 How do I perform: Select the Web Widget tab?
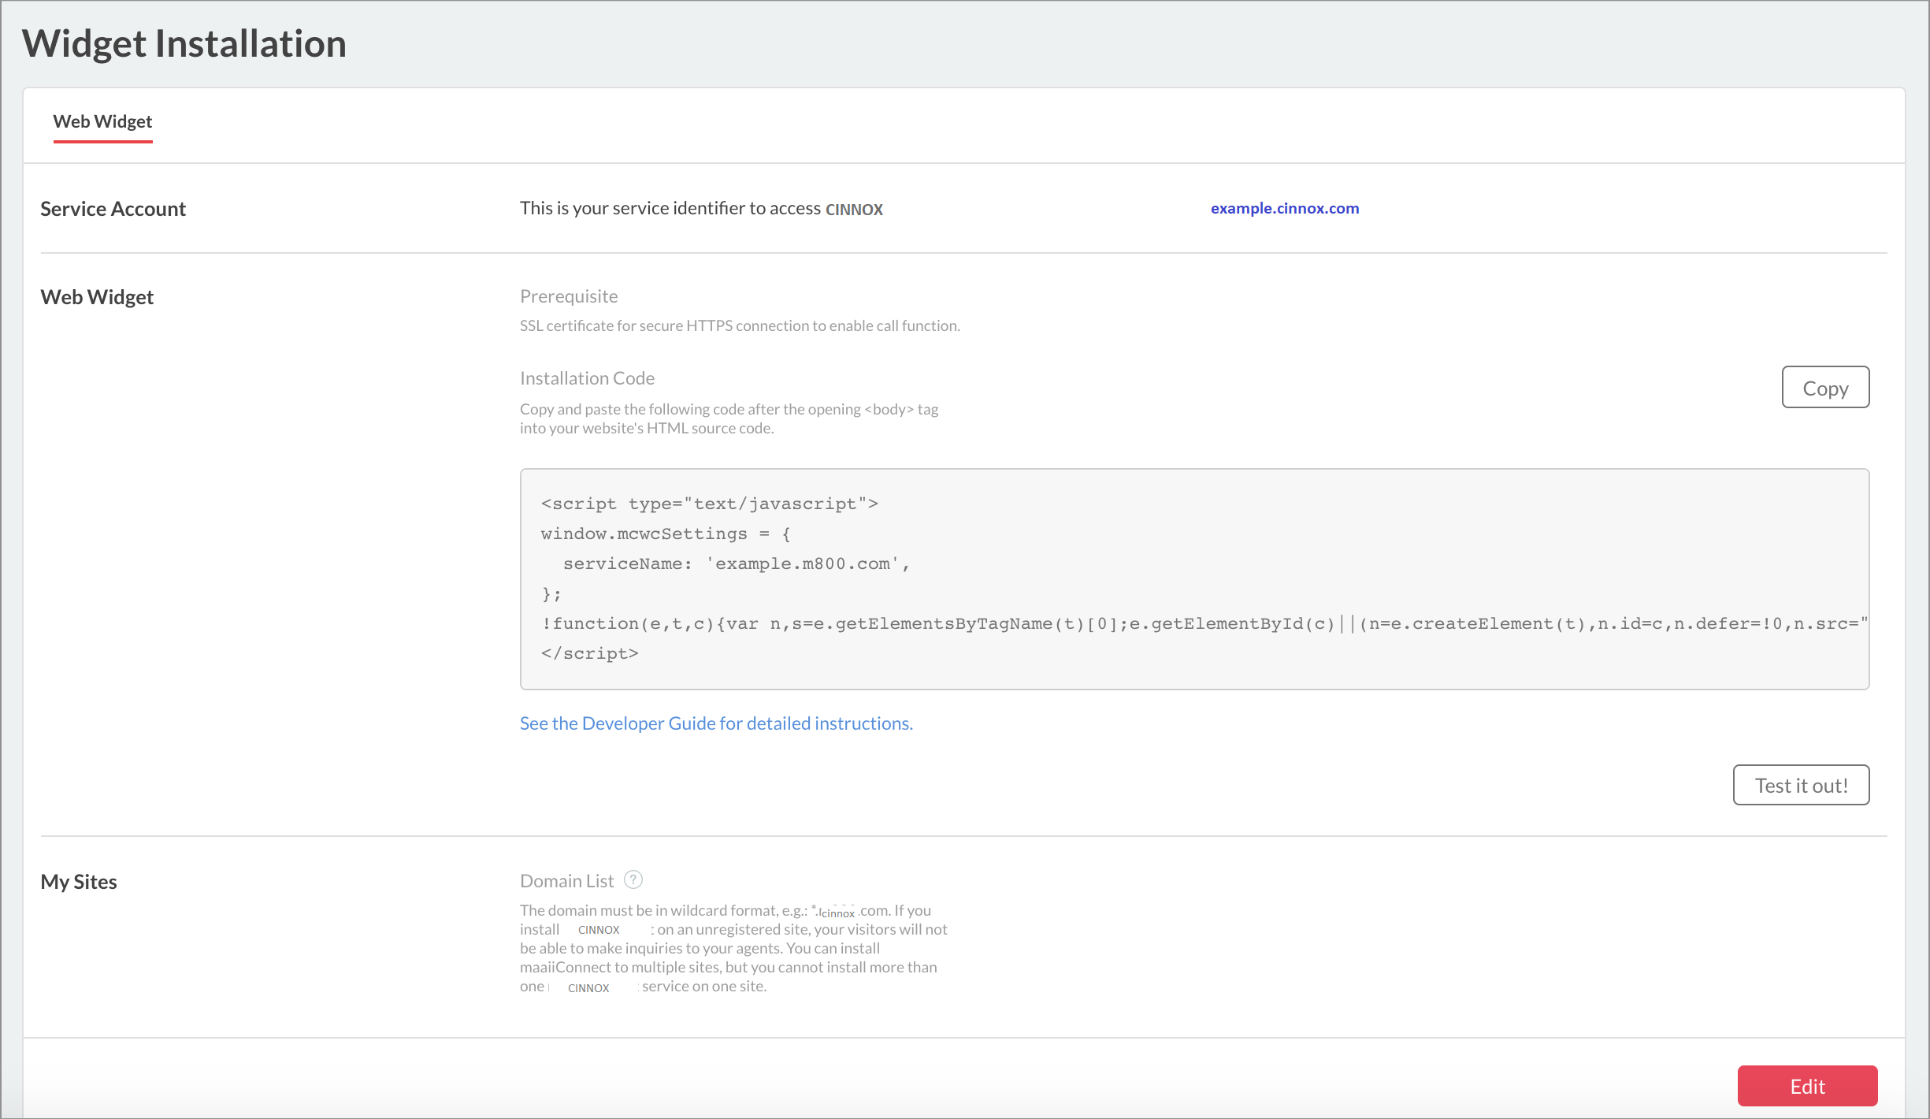coord(102,121)
